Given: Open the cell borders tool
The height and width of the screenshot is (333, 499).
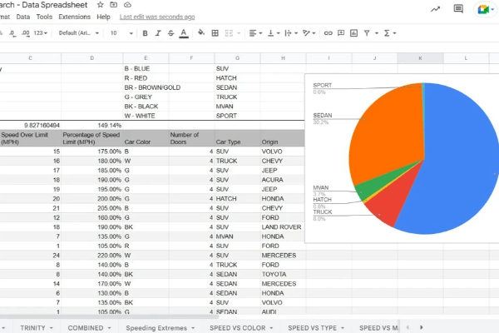Looking at the screenshot, I should (215, 33).
